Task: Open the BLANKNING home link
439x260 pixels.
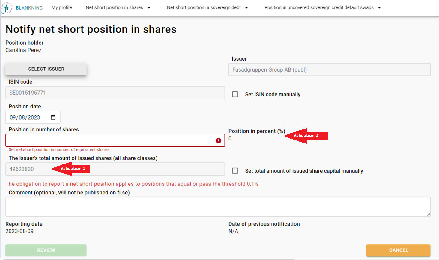Action: click(x=29, y=8)
